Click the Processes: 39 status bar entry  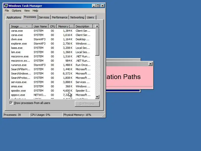(x=16, y=115)
